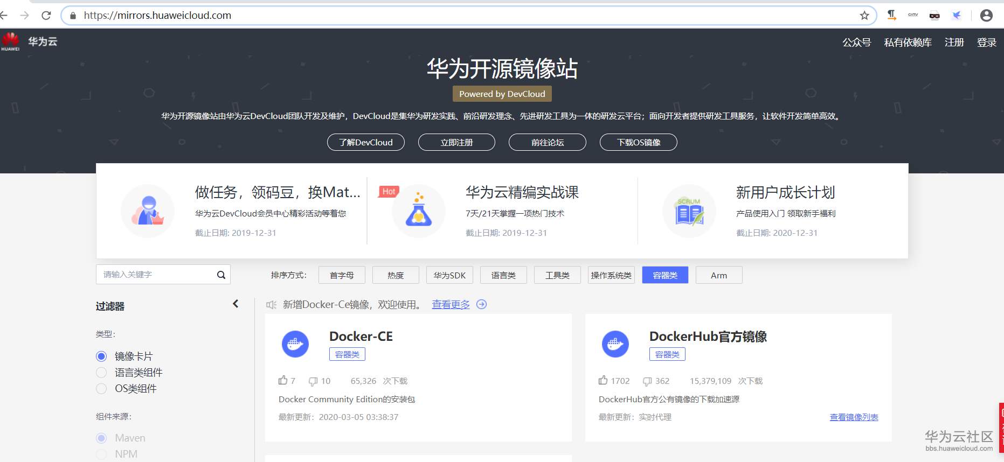The width and height of the screenshot is (1004, 462).
Task: Reload the page with the refresh icon
Action: [x=46, y=16]
